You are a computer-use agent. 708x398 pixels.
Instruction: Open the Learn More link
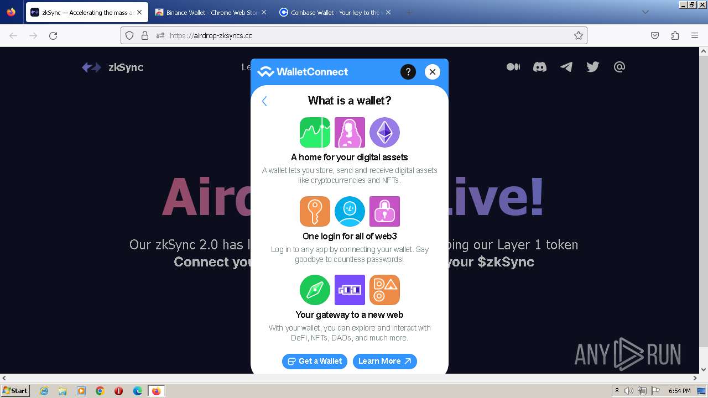pyautogui.click(x=385, y=361)
